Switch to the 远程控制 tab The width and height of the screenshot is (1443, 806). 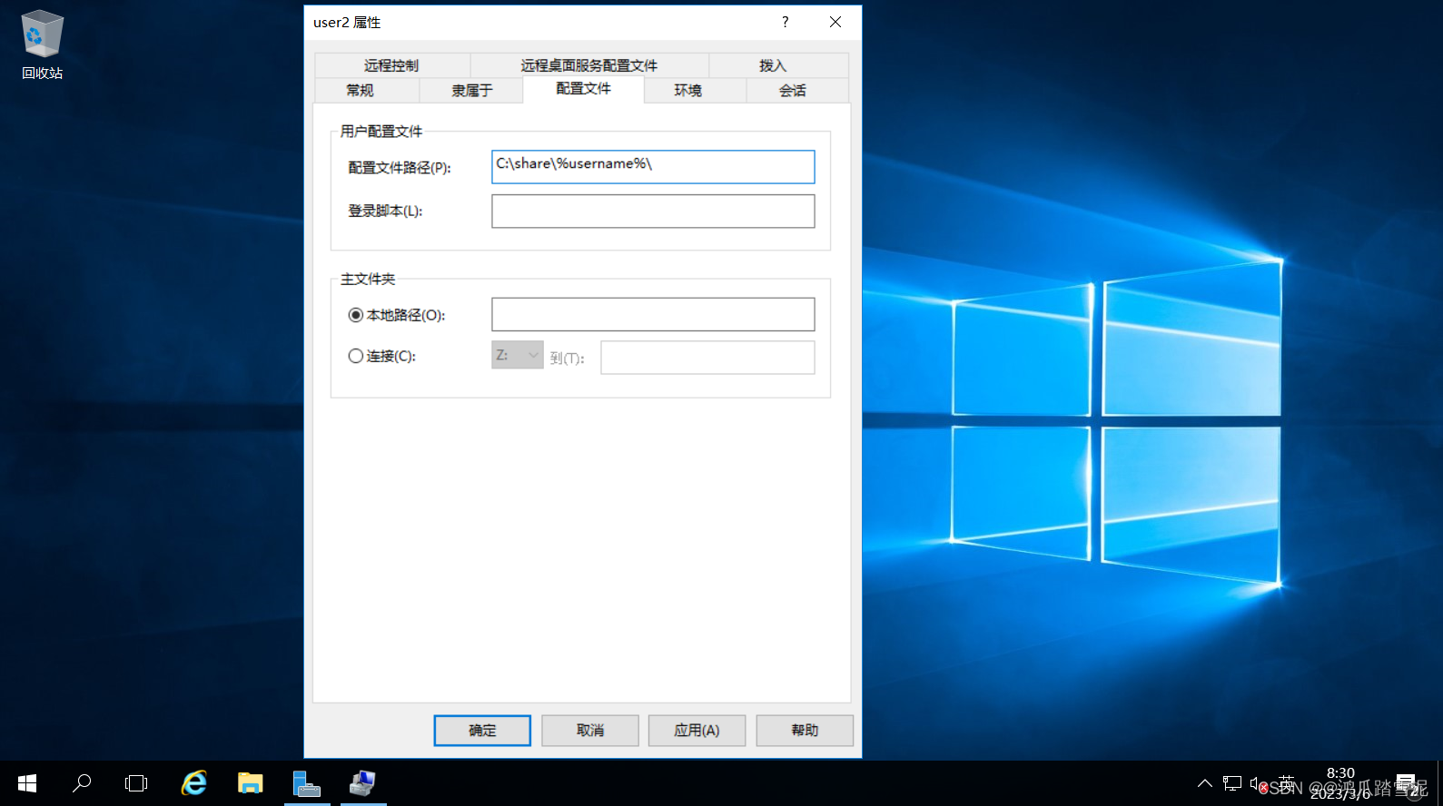click(x=391, y=65)
